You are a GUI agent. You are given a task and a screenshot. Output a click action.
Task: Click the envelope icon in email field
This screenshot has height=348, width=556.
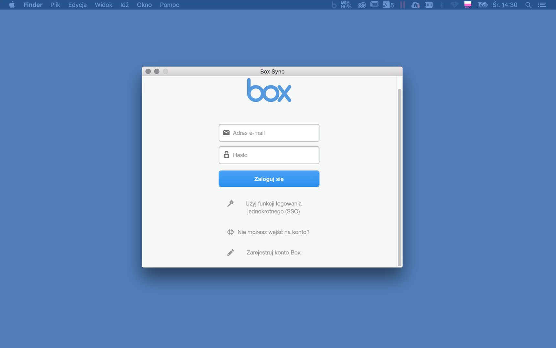[x=226, y=133]
